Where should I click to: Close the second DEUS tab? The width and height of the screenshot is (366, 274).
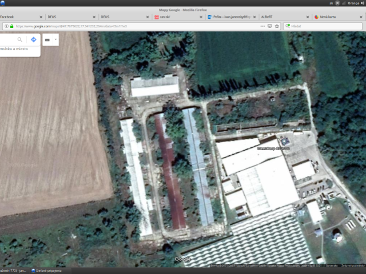tap(148, 17)
